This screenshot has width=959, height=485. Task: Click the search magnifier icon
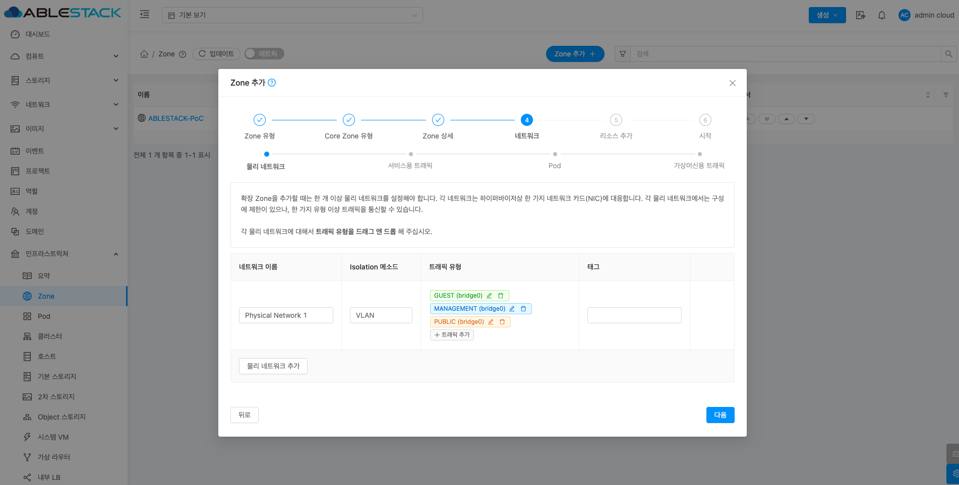[x=948, y=54]
